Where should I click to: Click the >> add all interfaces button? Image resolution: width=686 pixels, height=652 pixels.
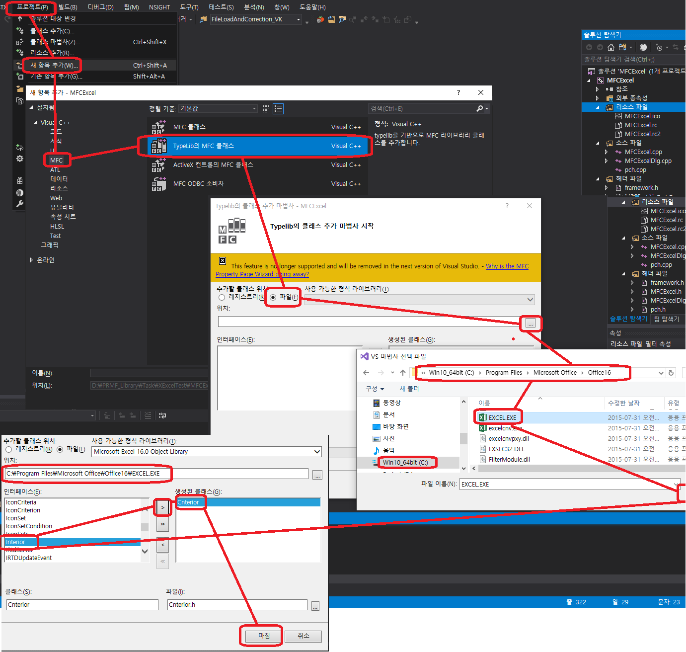tap(162, 524)
